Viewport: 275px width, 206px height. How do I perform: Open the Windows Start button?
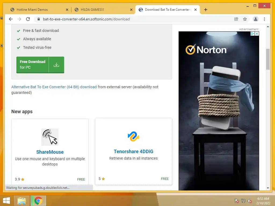coord(6,201)
